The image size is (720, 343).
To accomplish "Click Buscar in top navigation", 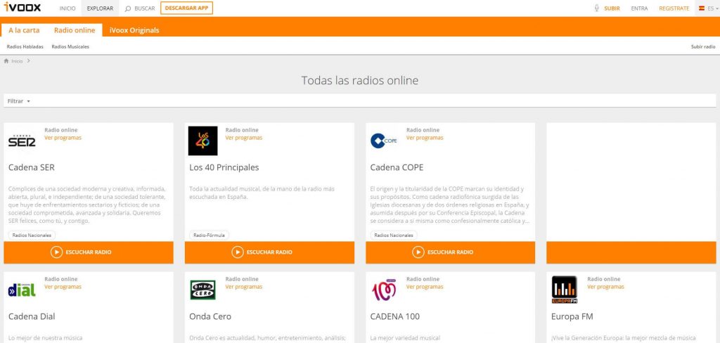I will point(145,8).
